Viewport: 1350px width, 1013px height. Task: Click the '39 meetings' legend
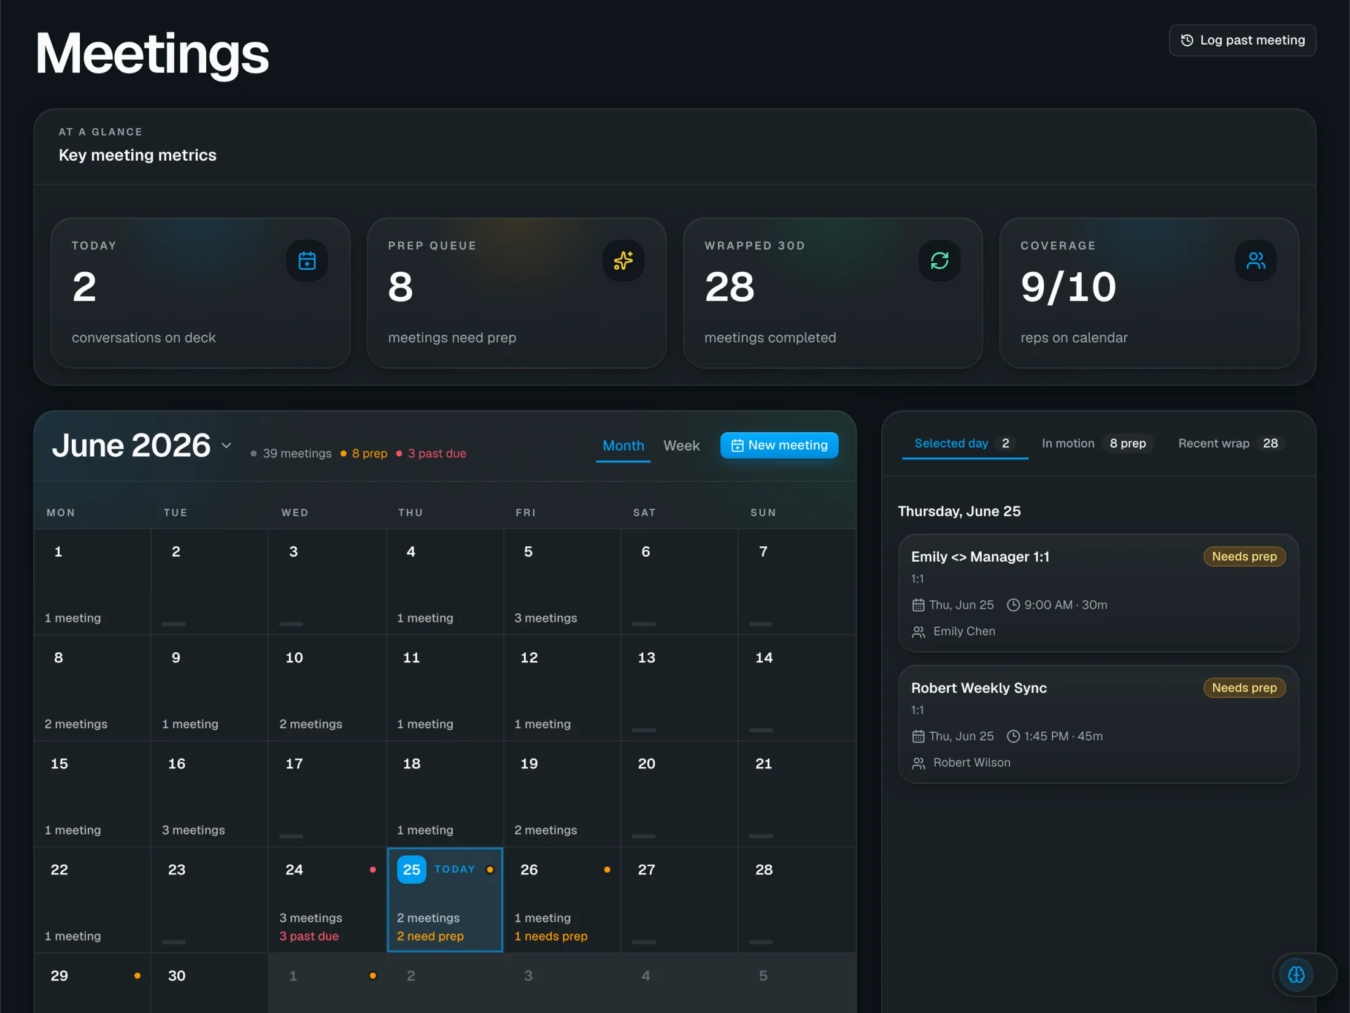(291, 454)
